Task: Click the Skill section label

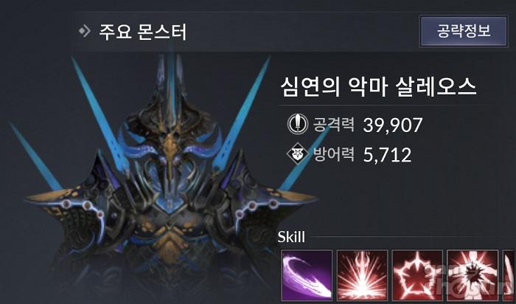Action: coord(291,237)
